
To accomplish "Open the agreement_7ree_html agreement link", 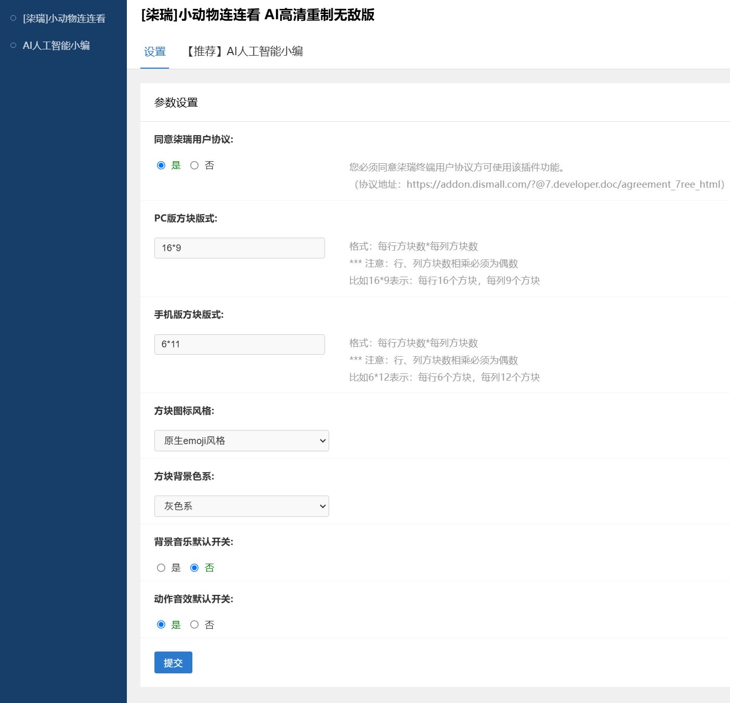I will pyautogui.click(x=565, y=184).
